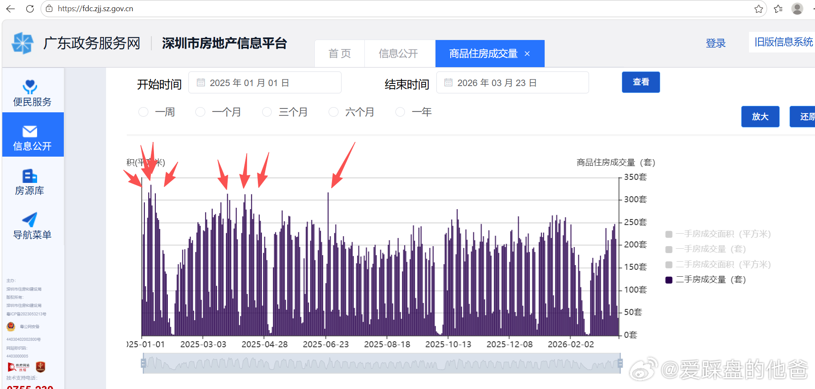
Task: Select the 一年 radio button
Action: click(x=400, y=112)
